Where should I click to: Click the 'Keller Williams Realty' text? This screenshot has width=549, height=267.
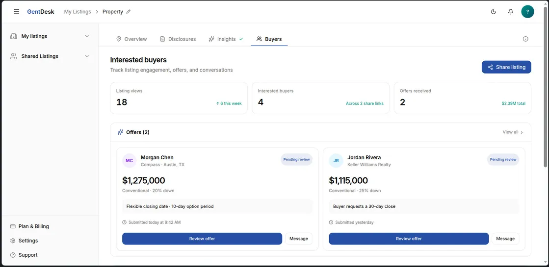click(369, 165)
